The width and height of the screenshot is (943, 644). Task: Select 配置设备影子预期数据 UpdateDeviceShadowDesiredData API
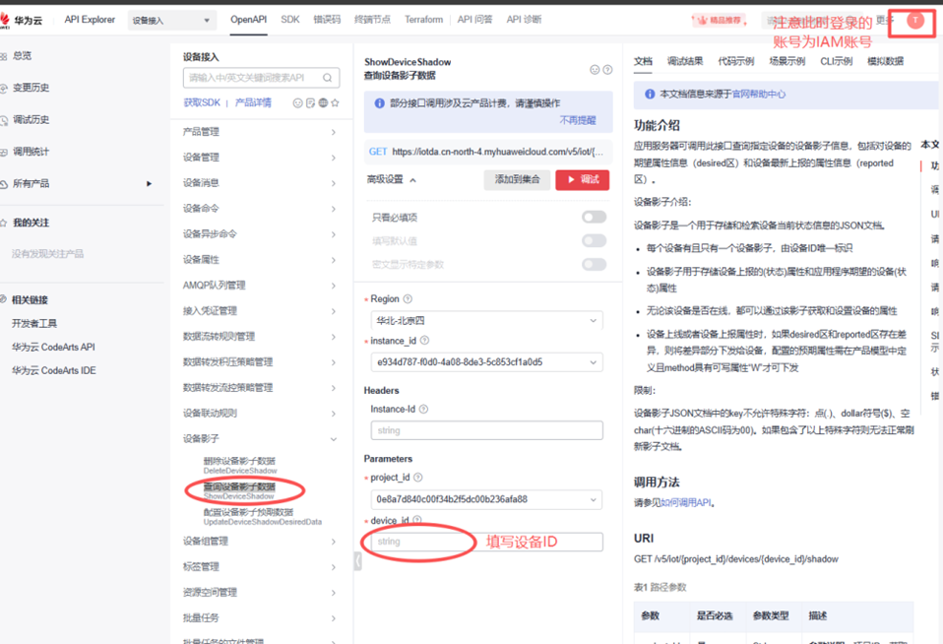pos(263,516)
